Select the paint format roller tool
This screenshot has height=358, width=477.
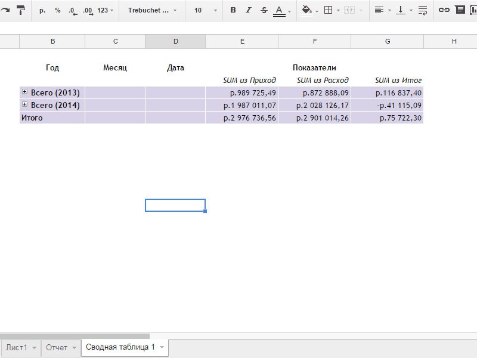21,10
